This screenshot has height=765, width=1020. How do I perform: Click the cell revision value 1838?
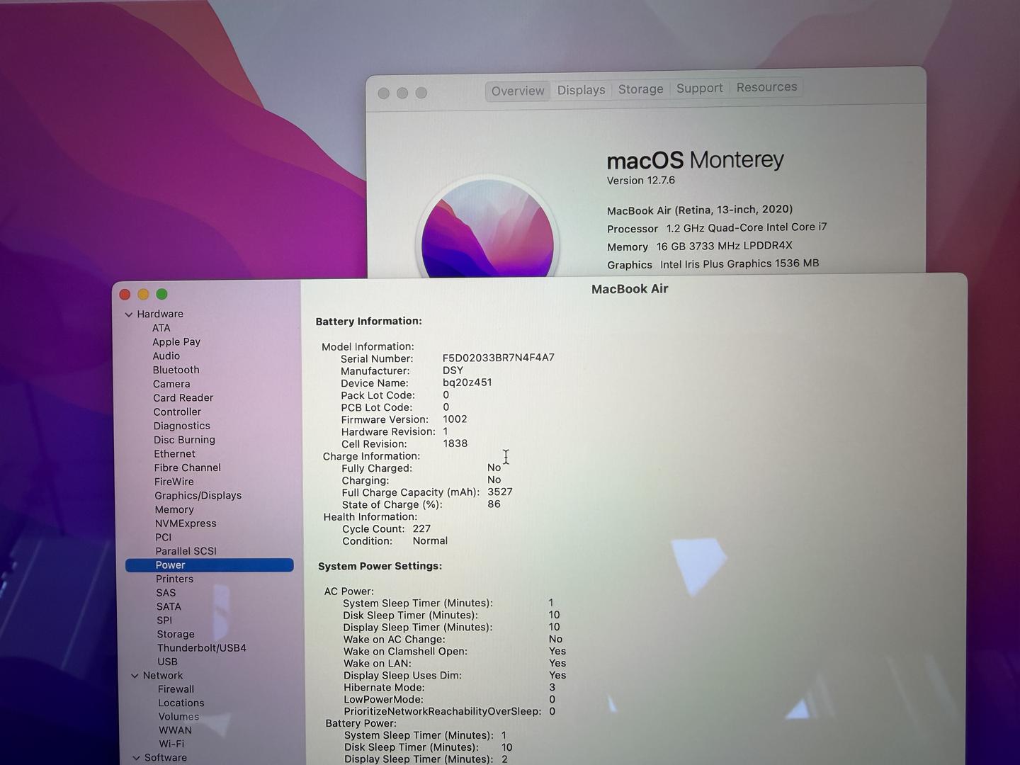455,443
